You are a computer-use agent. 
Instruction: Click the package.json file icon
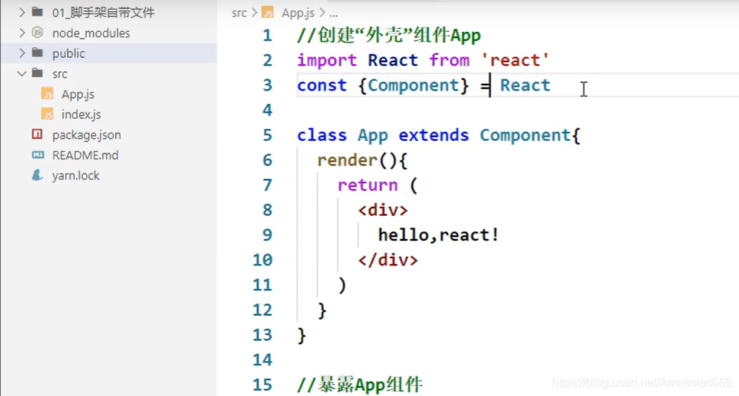pyautogui.click(x=37, y=134)
